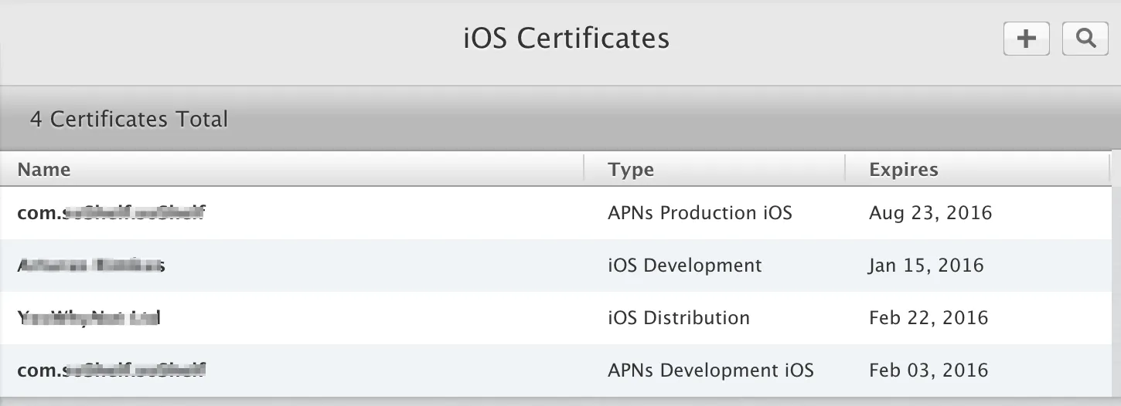Image resolution: width=1121 pixels, height=406 pixels.
Task: Click the iOS Certificates page title
Action: (566, 39)
